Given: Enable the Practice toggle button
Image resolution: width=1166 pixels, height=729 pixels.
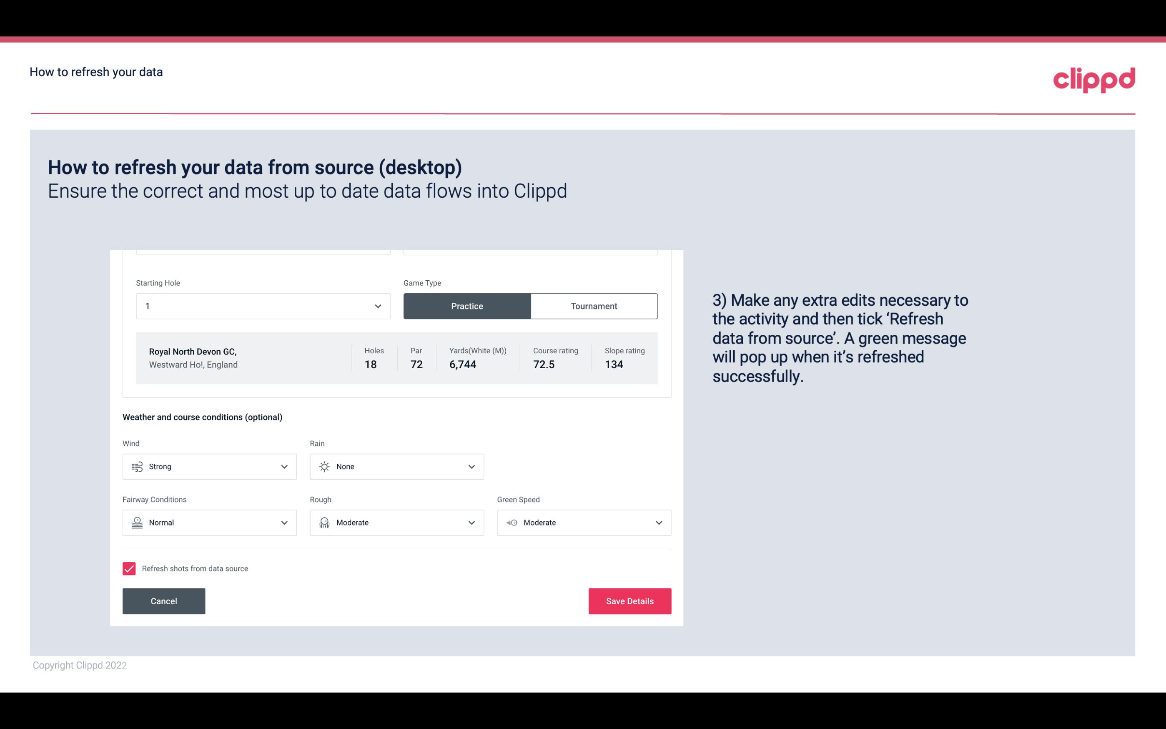Looking at the screenshot, I should pos(467,306).
